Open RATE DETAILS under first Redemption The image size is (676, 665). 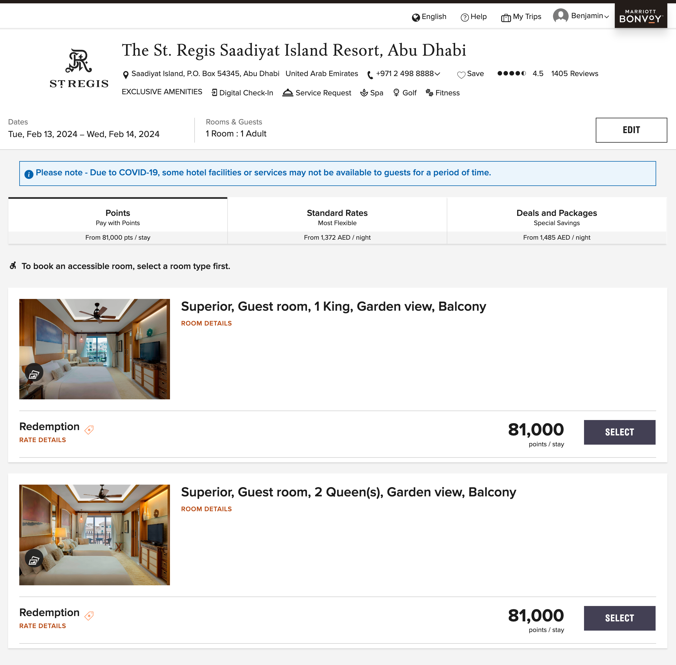point(42,440)
